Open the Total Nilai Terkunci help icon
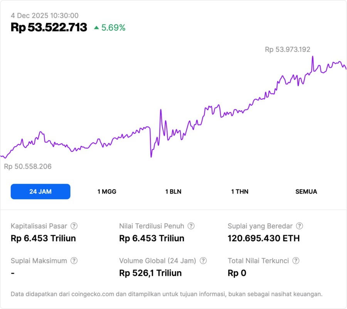Image resolution: width=347 pixels, height=309 pixels. coord(296,261)
